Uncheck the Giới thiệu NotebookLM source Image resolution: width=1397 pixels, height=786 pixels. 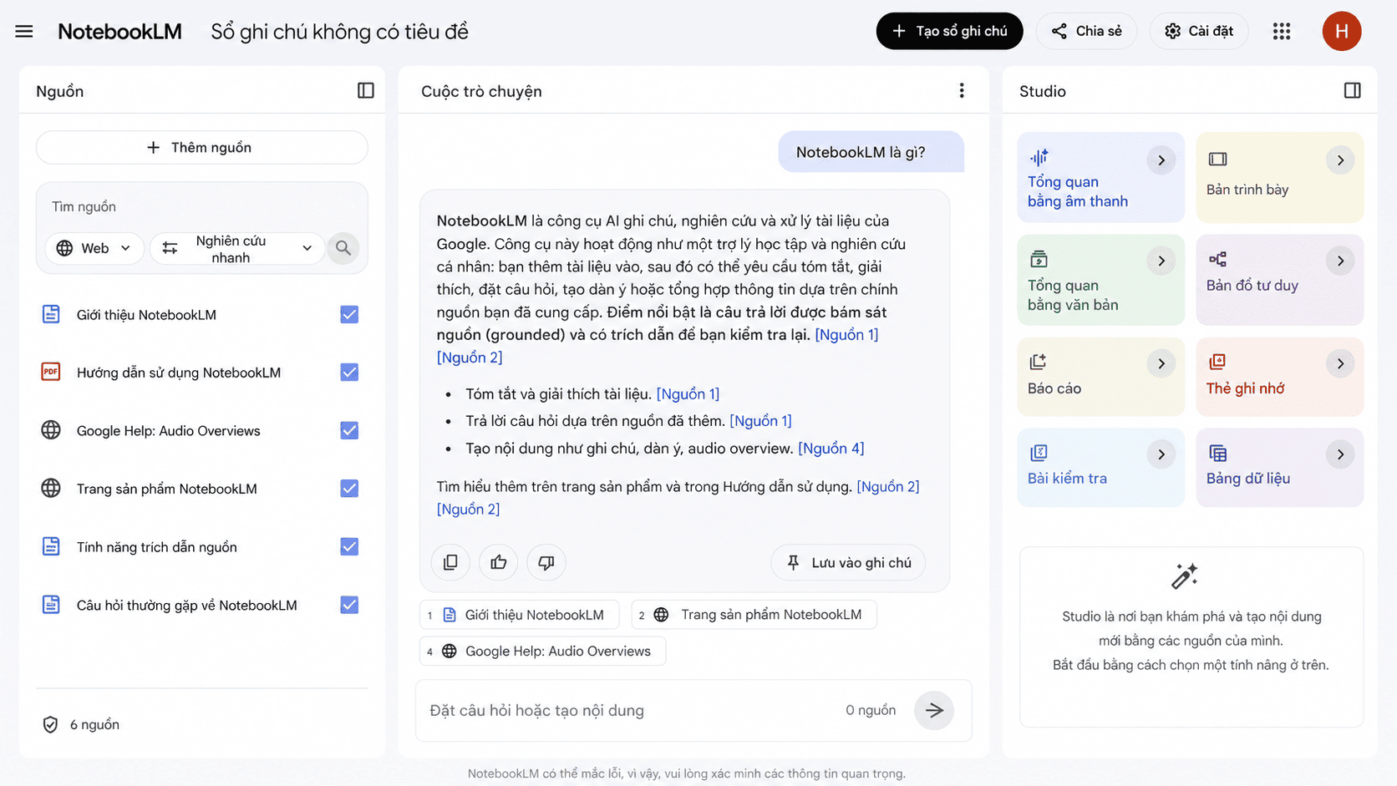click(349, 314)
